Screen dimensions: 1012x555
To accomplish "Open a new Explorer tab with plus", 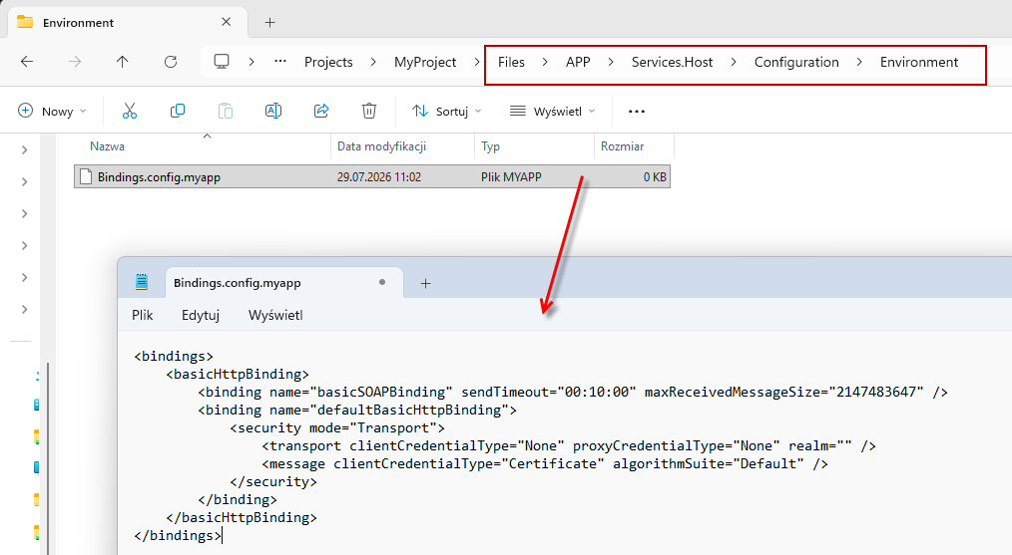I will coord(269,23).
